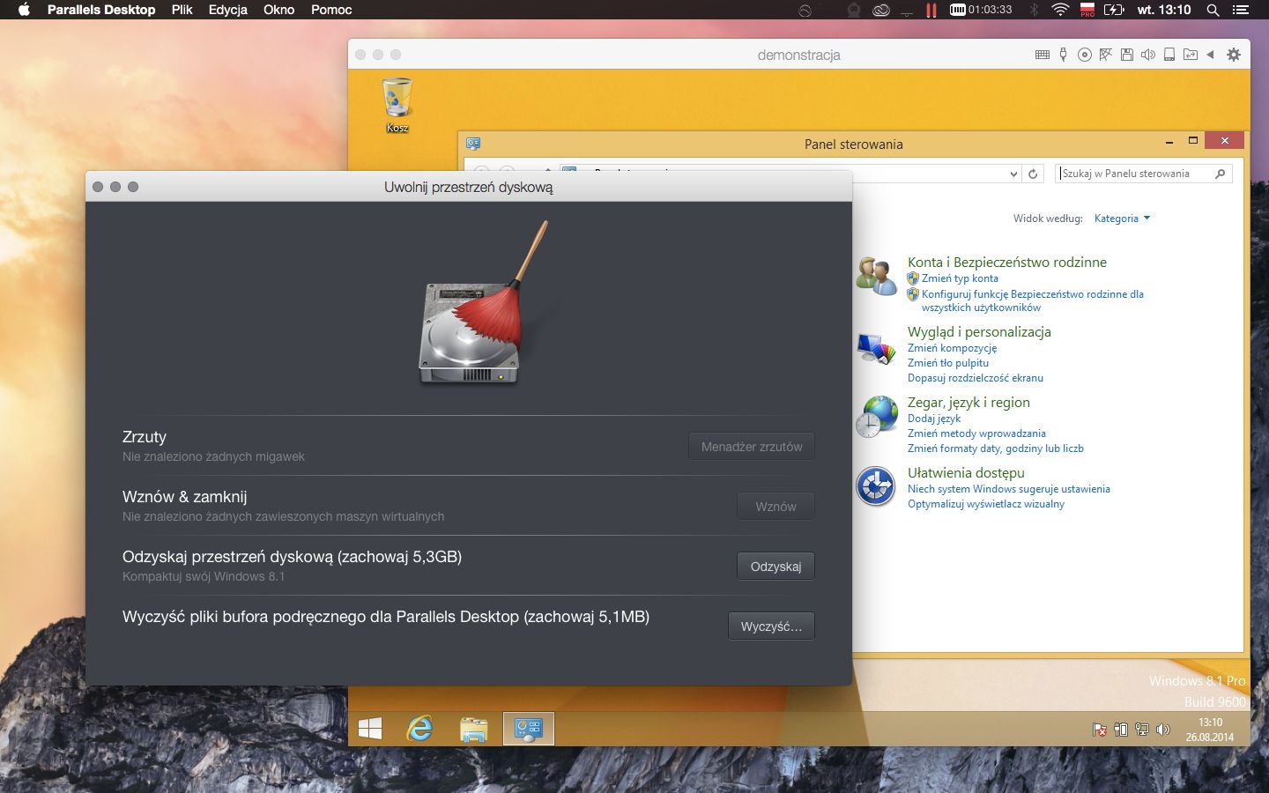Image resolution: width=1269 pixels, height=793 pixels.
Task: Click the Ułatwienia dostępu icon
Action: point(876,486)
